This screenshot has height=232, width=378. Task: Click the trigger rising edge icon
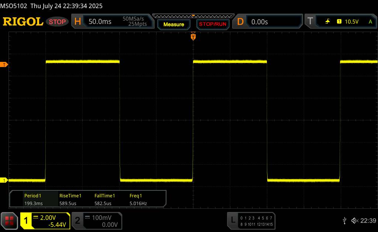[327, 22]
